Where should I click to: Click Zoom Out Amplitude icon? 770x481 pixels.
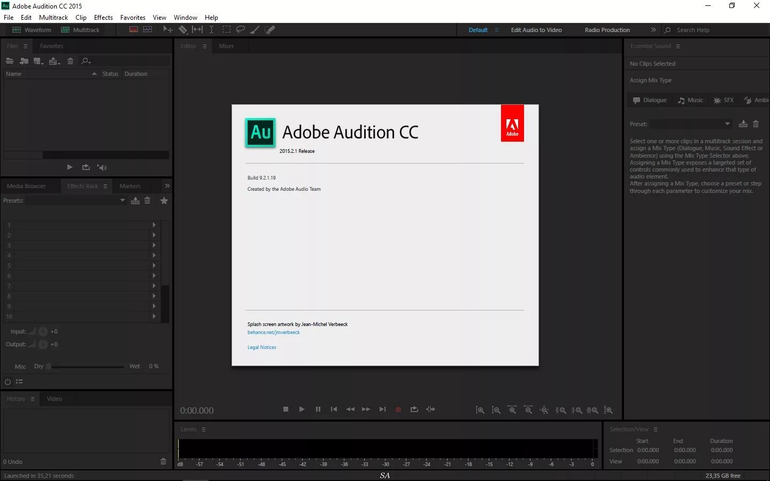496,410
